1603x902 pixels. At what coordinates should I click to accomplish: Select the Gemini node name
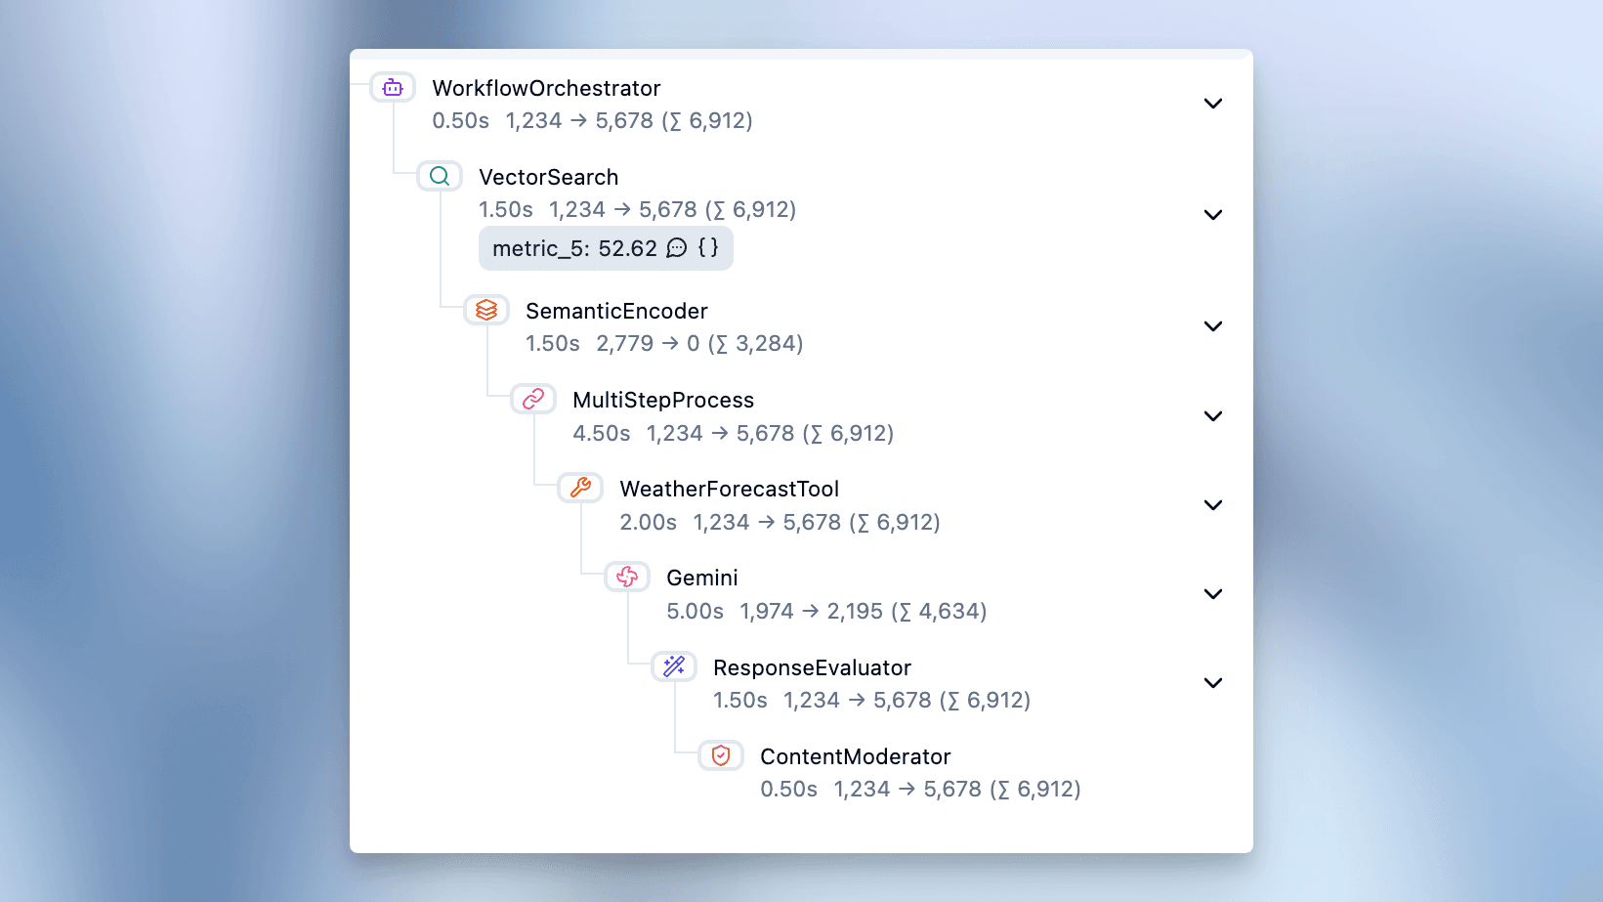(x=701, y=578)
